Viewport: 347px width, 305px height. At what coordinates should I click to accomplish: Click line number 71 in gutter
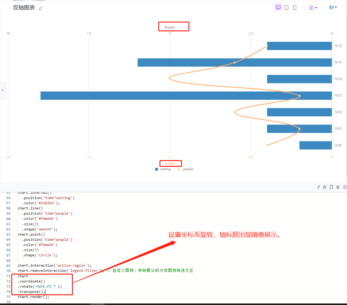click(x=8, y=276)
